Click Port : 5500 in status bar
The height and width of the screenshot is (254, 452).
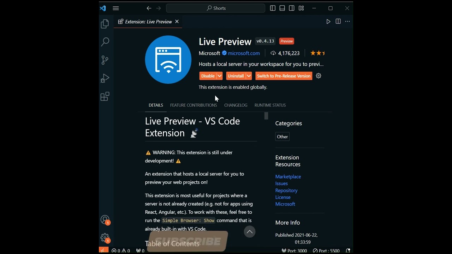click(x=326, y=251)
